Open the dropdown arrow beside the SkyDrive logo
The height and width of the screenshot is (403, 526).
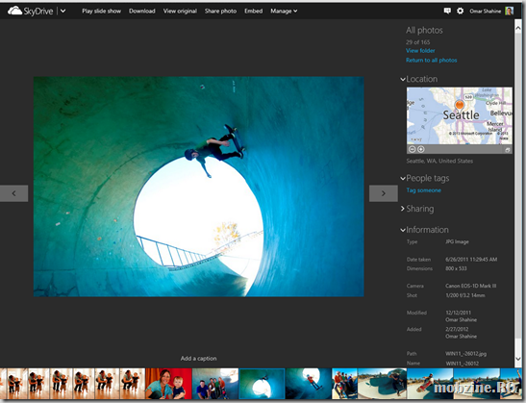pos(63,11)
